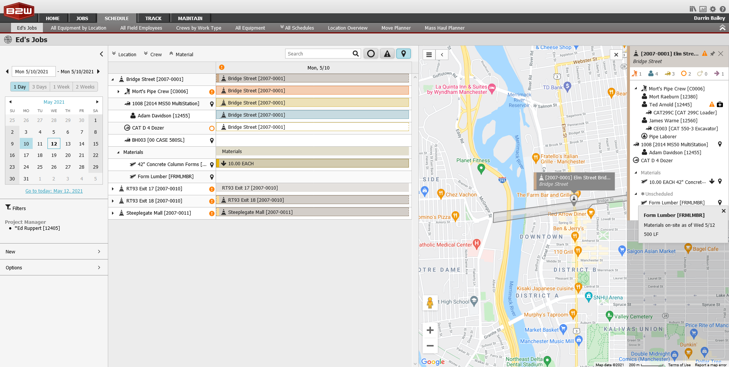Expand Mort's Pipe Crew [C0006] row
Viewport: 729px width, 367px height.
click(x=118, y=92)
